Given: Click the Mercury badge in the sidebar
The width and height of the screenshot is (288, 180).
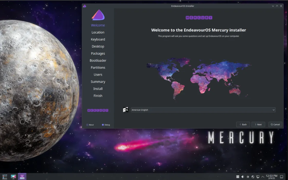Looking at the screenshot, I should (98, 110).
